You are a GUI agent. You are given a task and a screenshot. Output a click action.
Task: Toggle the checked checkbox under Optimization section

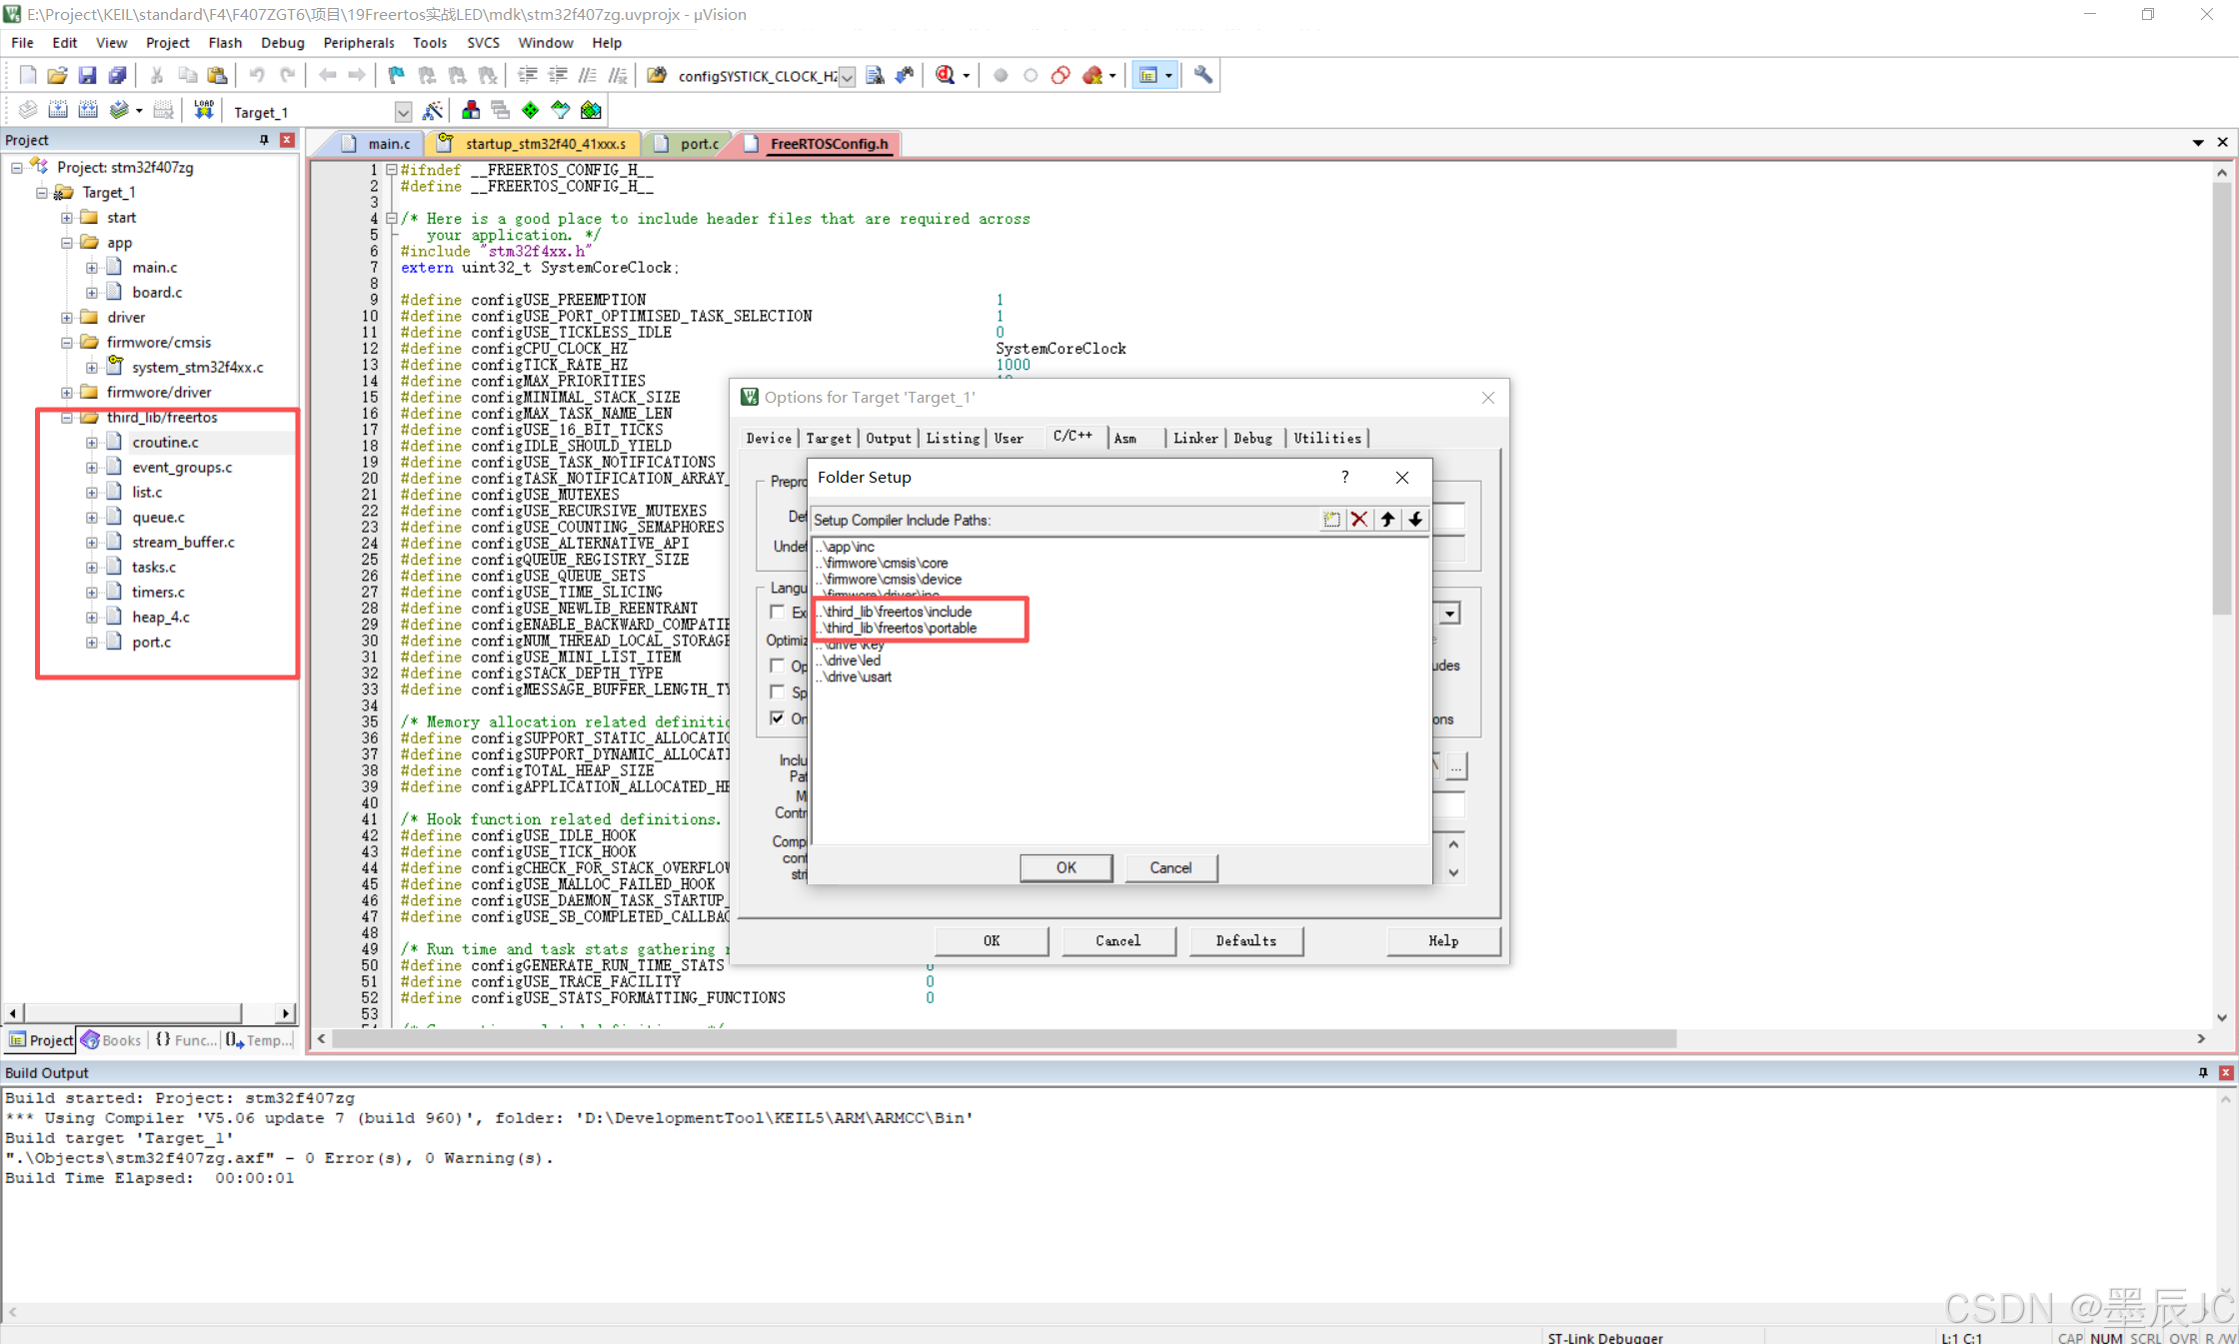(x=778, y=718)
